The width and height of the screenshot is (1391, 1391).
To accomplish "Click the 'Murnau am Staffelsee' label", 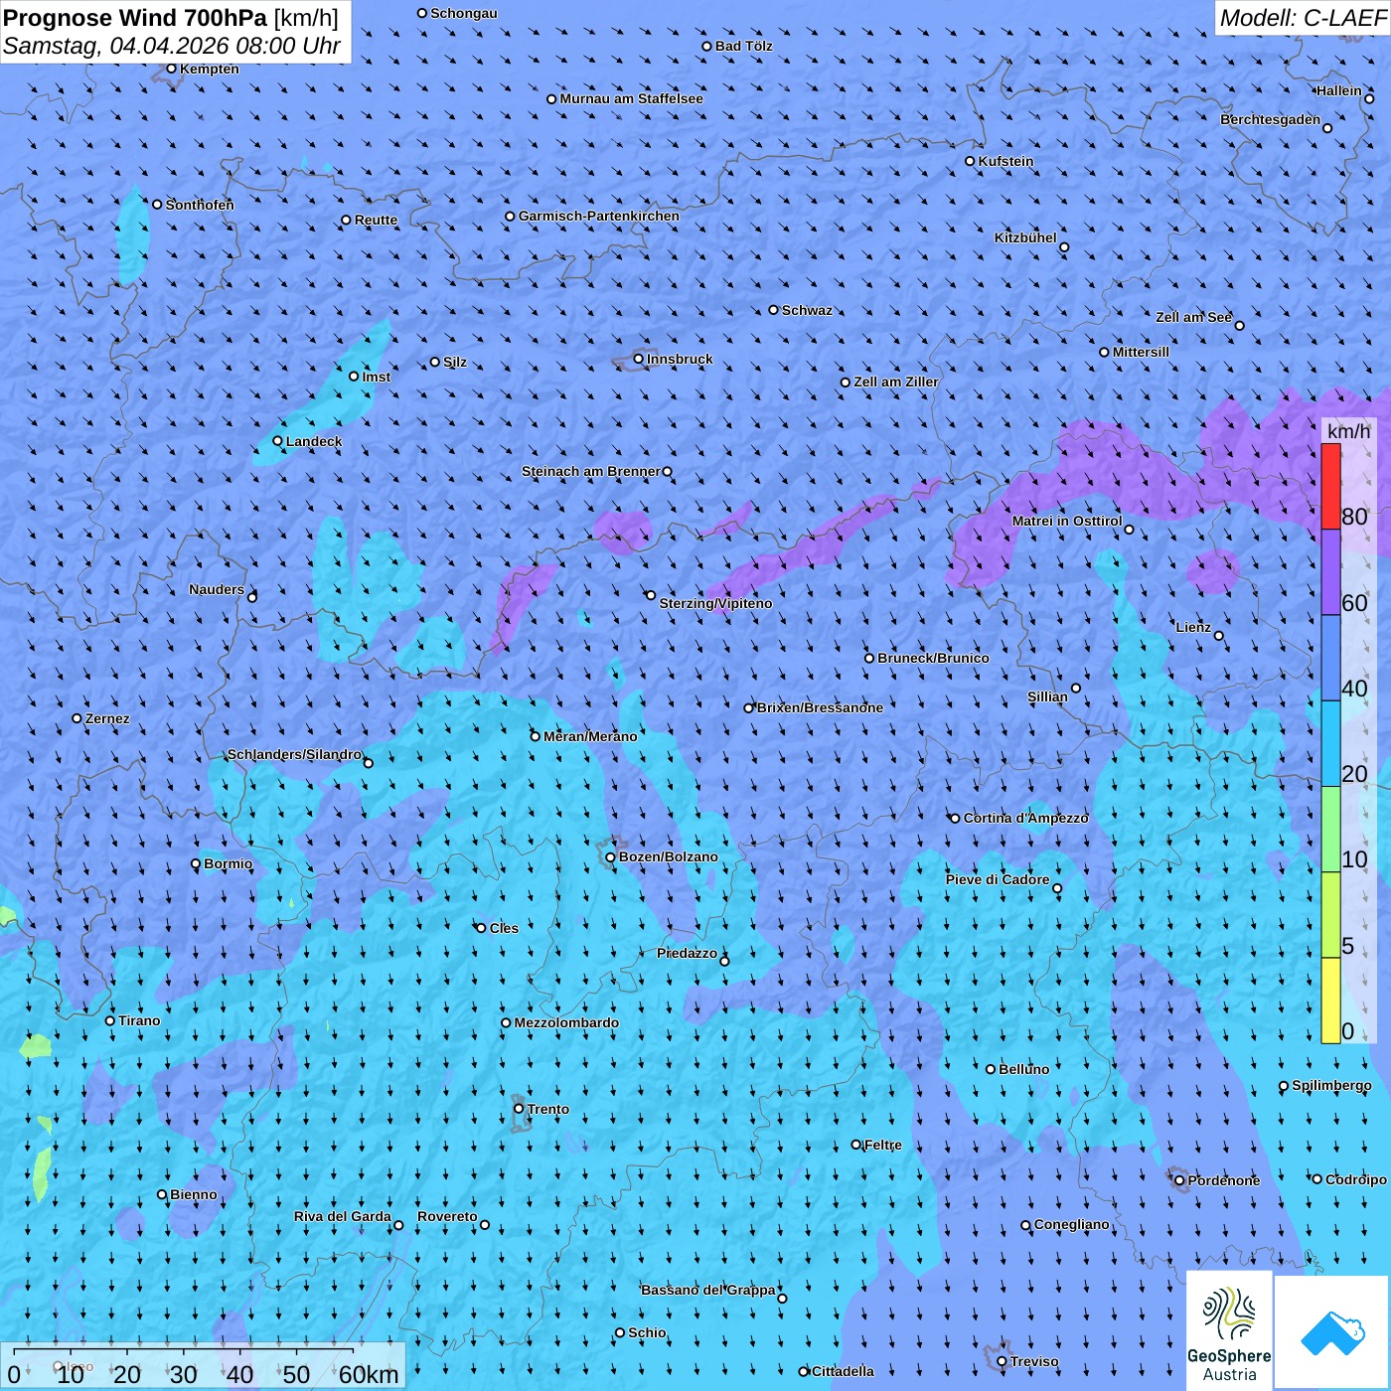I will coord(632,98).
